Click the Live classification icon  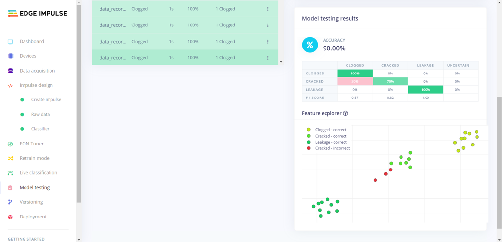click(10, 173)
